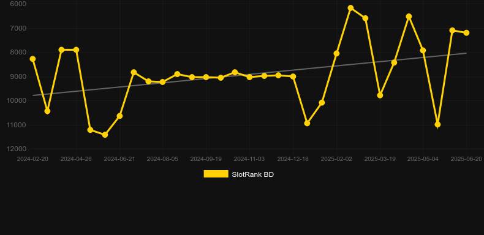Click the 2024-12-18 date label

(293, 159)
